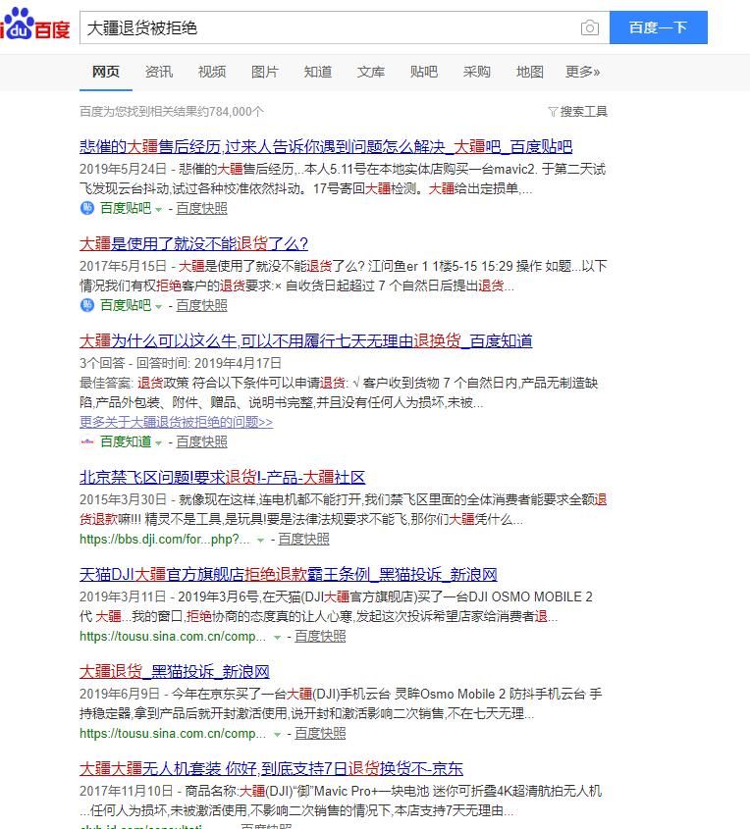
Task: Switch to the 视频 tab
Action: [x=212, y=72]
